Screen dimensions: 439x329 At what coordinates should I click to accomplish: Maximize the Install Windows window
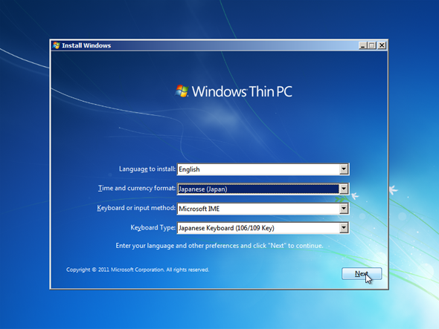point(372,45)
